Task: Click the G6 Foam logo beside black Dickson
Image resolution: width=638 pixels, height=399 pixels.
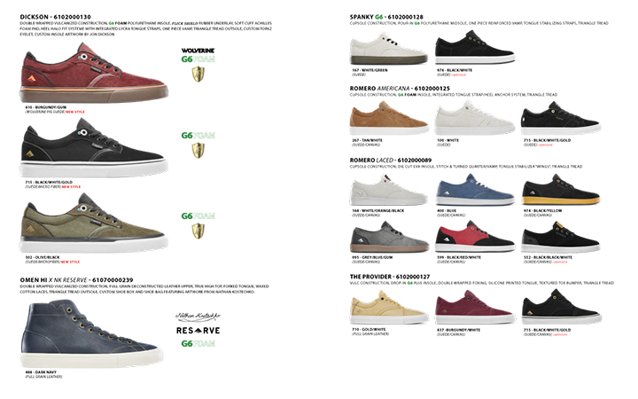Action: [x=198, y=135]
